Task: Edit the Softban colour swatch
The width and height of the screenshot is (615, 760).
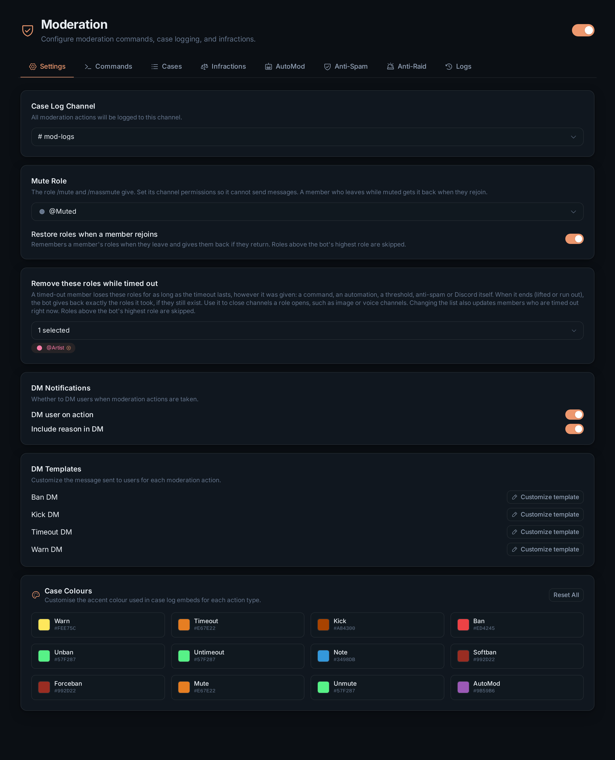Action: [x=463, y=656]
